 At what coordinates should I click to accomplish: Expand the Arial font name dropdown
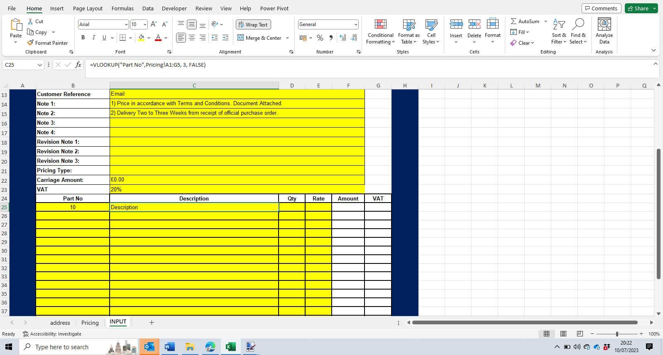click(x=126, y=24)
